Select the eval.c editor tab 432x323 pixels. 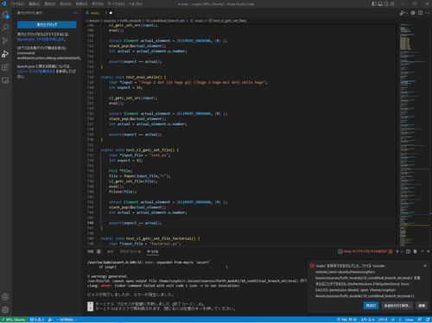[99, 13]
